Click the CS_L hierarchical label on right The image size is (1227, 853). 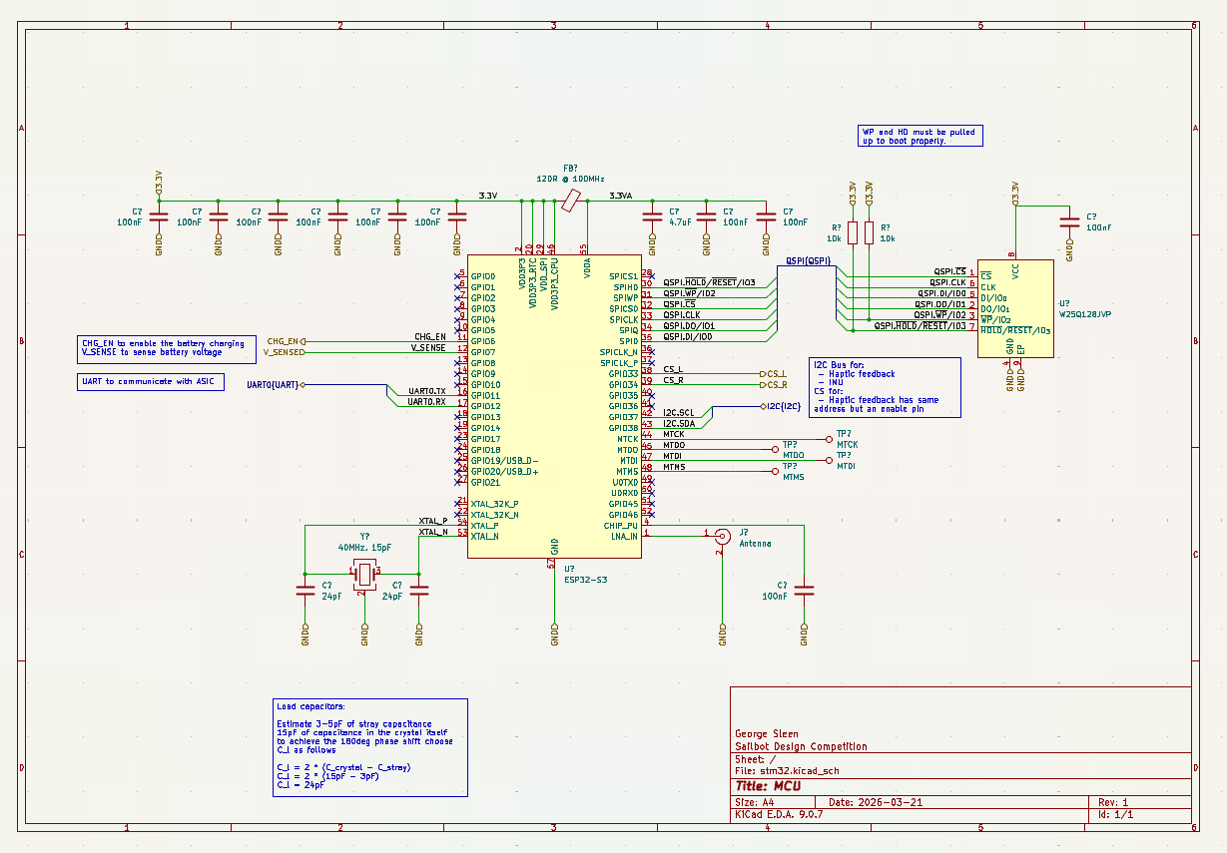click(x=774, y=373)
